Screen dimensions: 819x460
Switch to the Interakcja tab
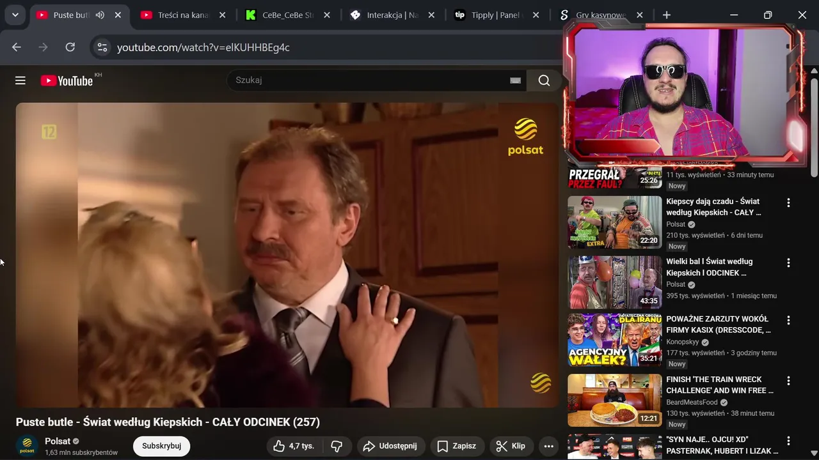click(393, 15)
